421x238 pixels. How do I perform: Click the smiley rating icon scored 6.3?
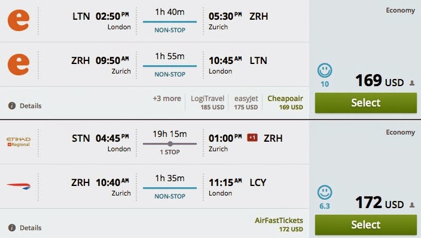(325, 193)
